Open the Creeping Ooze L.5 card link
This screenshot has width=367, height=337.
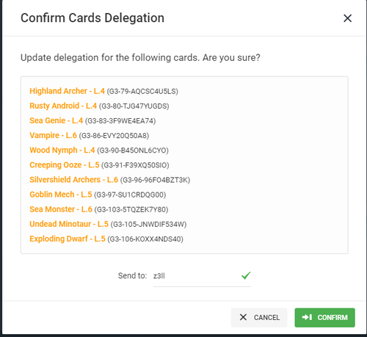[x=65, y=165]
